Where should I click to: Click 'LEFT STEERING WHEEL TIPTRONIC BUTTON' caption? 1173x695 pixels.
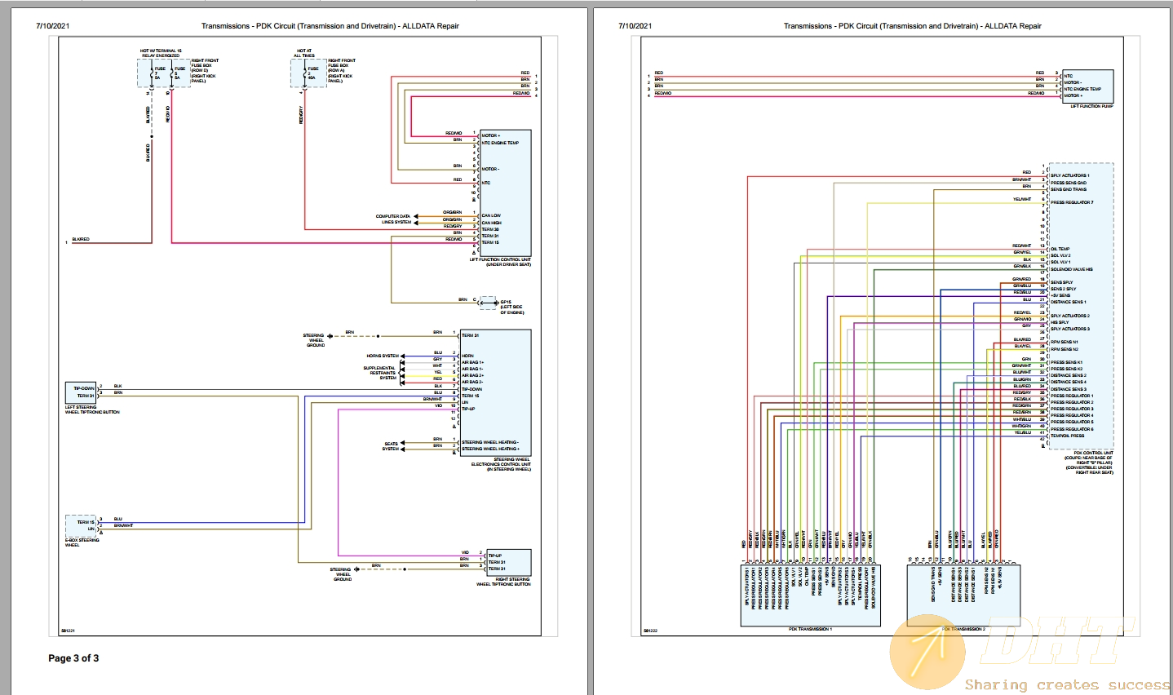pyautogui.click(x=92, y=409)
